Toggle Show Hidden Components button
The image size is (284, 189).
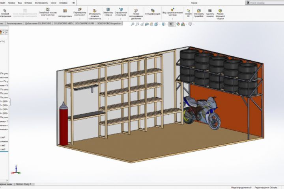pyautogui.click(x=95, y=14)
